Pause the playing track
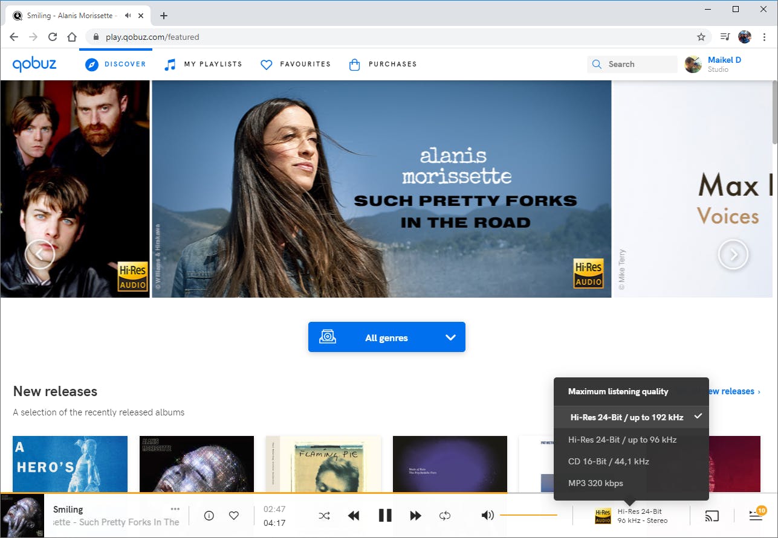The width and height of the screenshot is (778, 538). coord(385,516)
